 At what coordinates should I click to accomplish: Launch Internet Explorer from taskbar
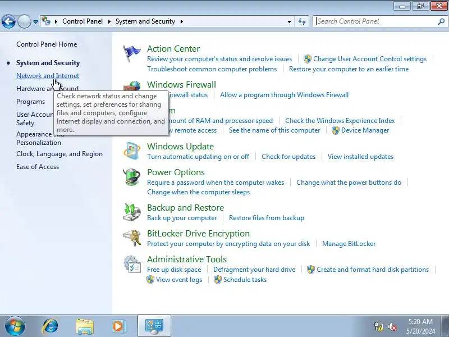pyautogui.click(x=51, y=326)
